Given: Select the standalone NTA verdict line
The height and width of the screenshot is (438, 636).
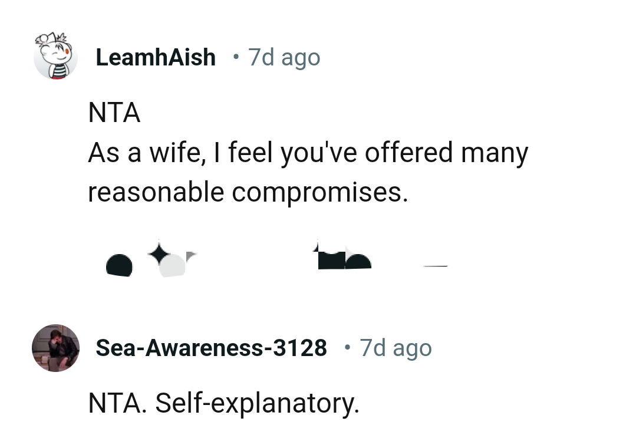Looking at the screenshot, I should [114, 113].
